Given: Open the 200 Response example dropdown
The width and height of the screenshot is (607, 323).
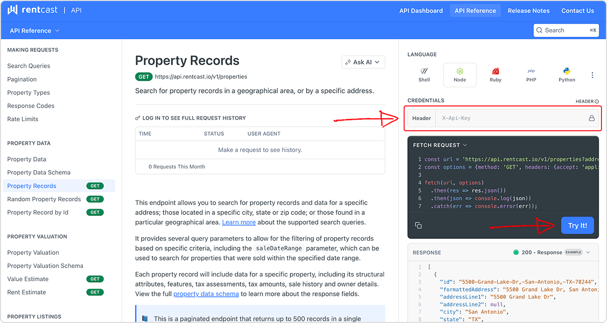Looking at the screenshot, I should click(552, 252).
